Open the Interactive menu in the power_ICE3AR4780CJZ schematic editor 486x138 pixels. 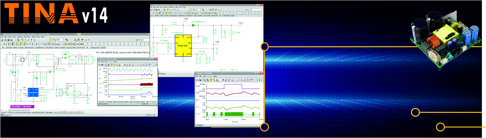pos(27,37)
